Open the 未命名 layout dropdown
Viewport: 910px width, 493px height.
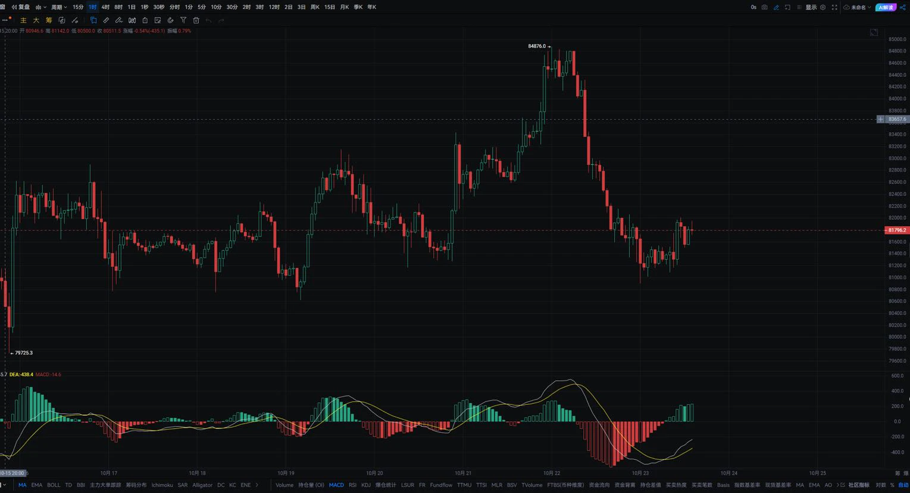(858, 7)
